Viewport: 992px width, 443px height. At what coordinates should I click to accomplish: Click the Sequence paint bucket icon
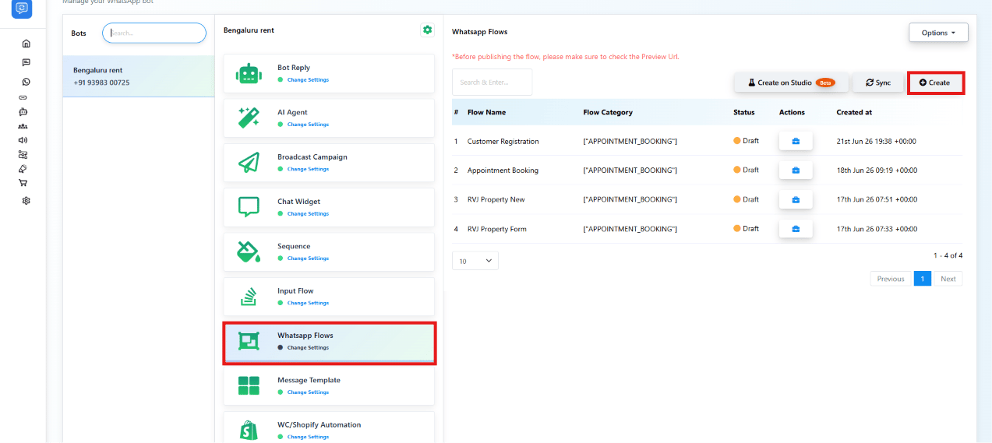(x=249, y=251)
